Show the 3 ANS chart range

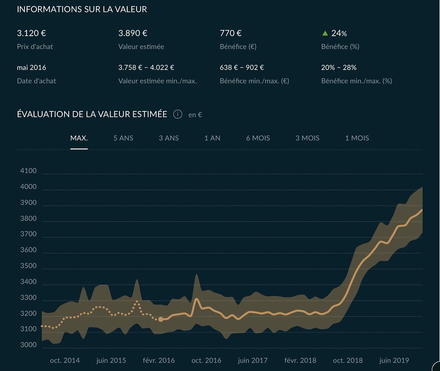tap(168, 138)
